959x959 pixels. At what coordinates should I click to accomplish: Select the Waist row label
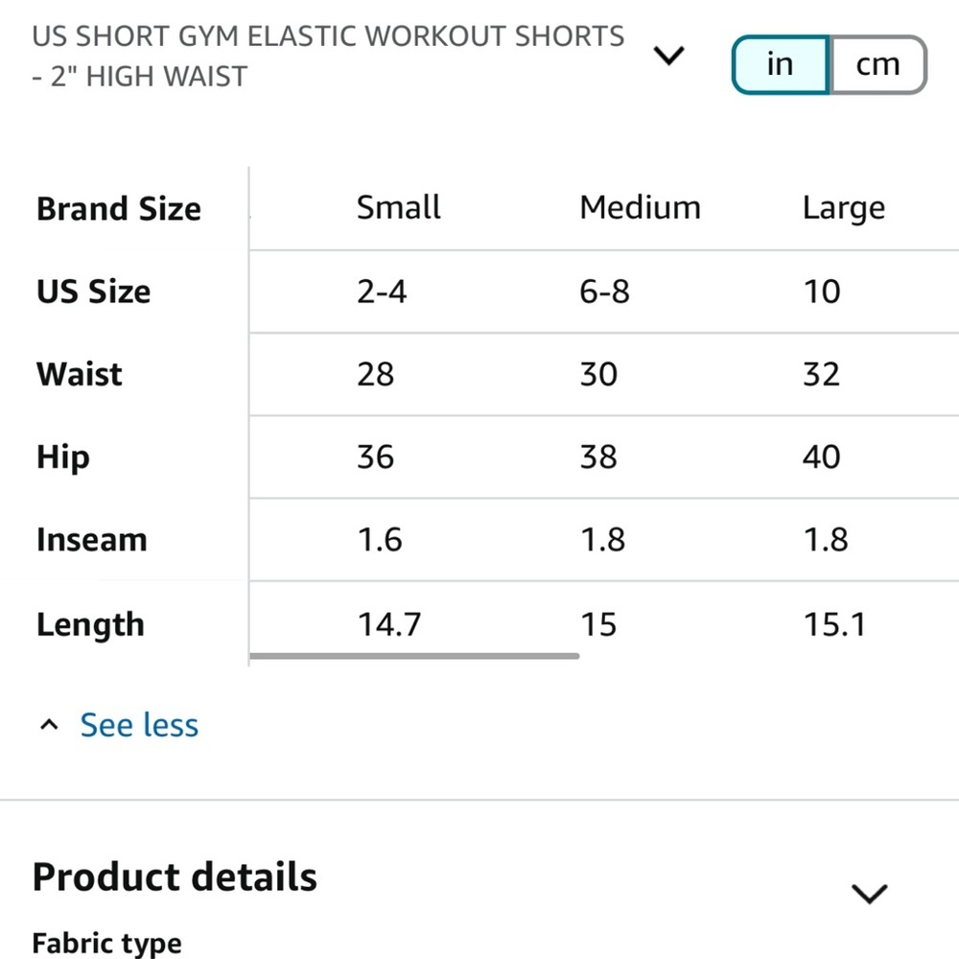click(78, 375)
